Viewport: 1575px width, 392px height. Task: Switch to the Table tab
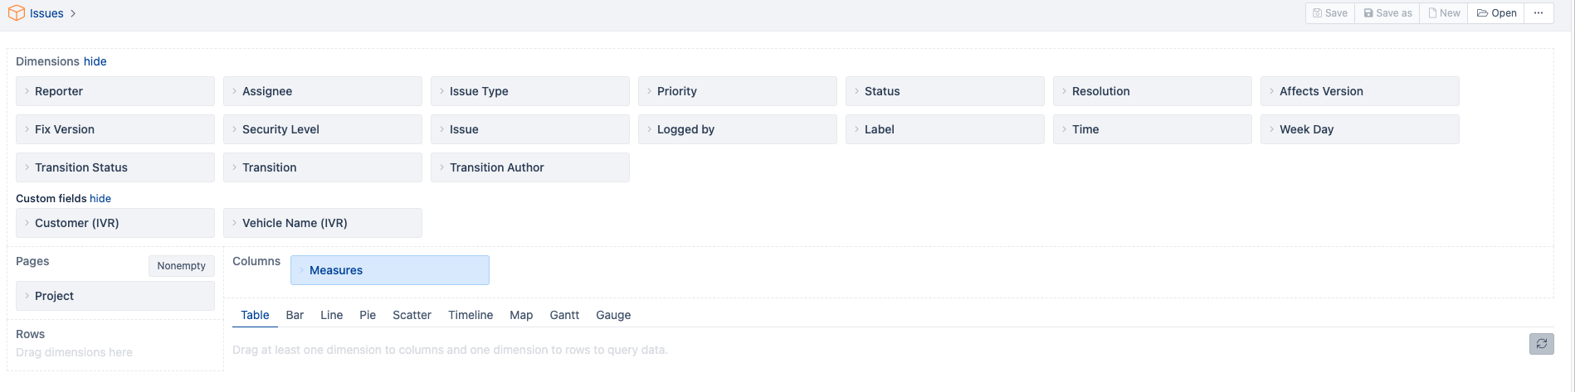coord(255,315)
